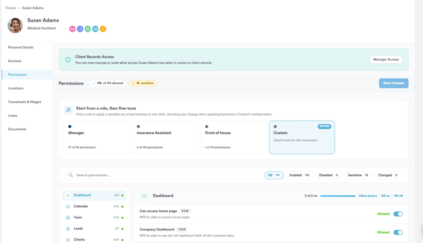Screen dimensions: 423x243
Task: Filter permissions by Changed
Action: pos(388,175)
